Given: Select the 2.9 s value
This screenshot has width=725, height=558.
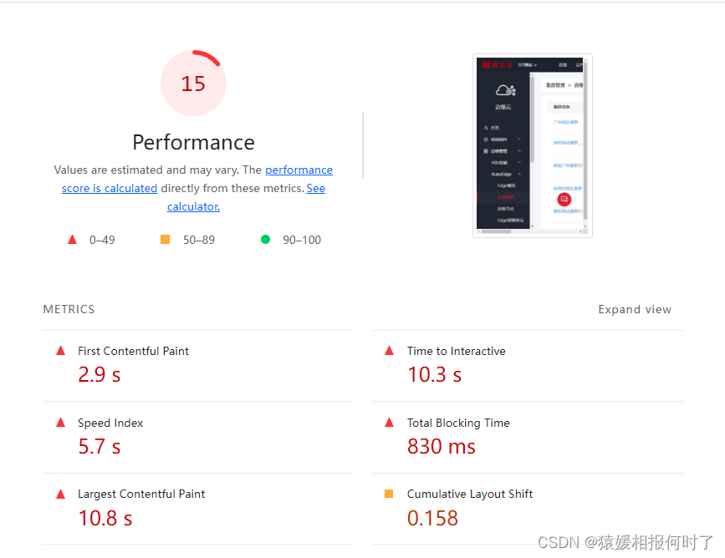Looking at the screenshot, I should click(x=100, y=374).
